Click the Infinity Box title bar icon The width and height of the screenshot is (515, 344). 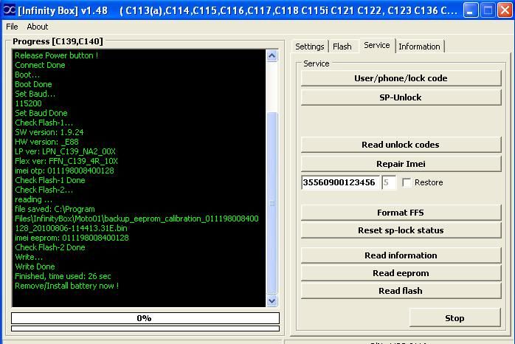(9, 10)
